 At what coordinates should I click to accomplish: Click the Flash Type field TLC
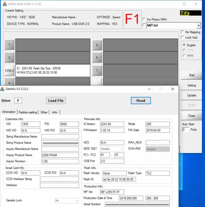(158, 173)
